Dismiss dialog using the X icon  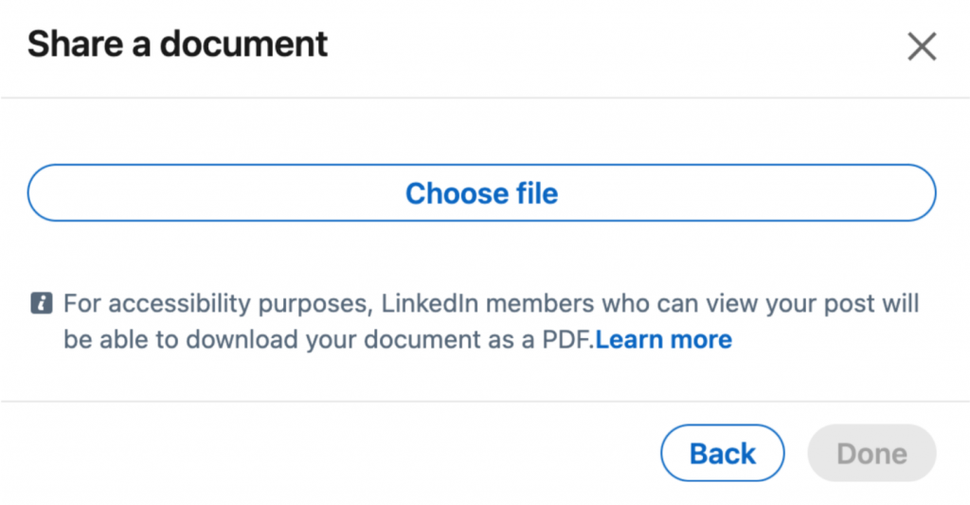(x=922, y=46)
